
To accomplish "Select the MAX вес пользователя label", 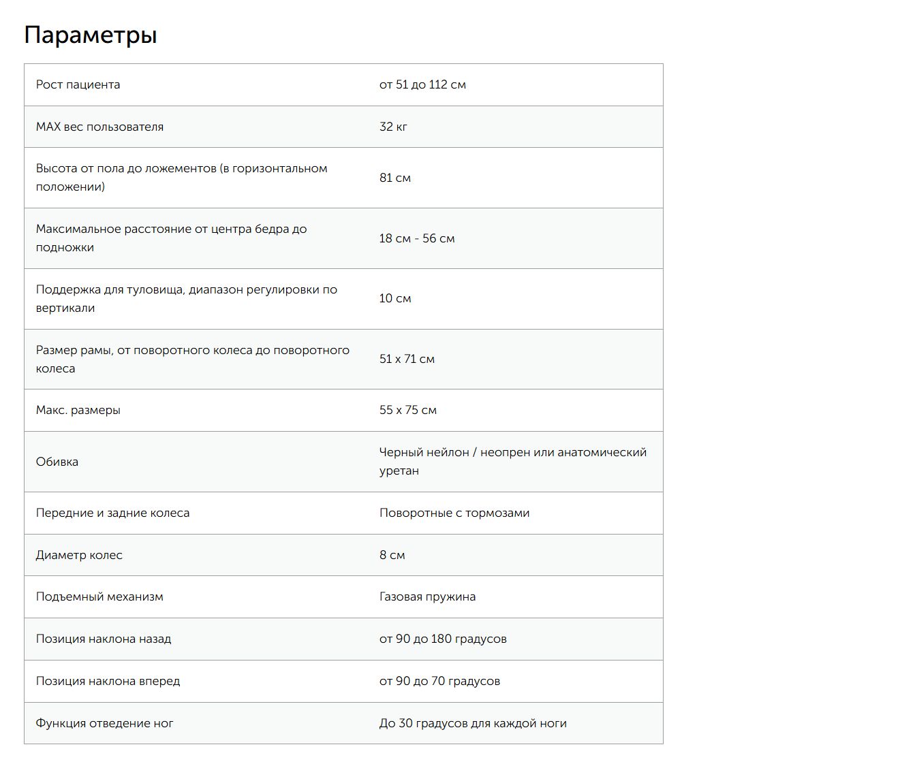I will (x=99, y=127).
